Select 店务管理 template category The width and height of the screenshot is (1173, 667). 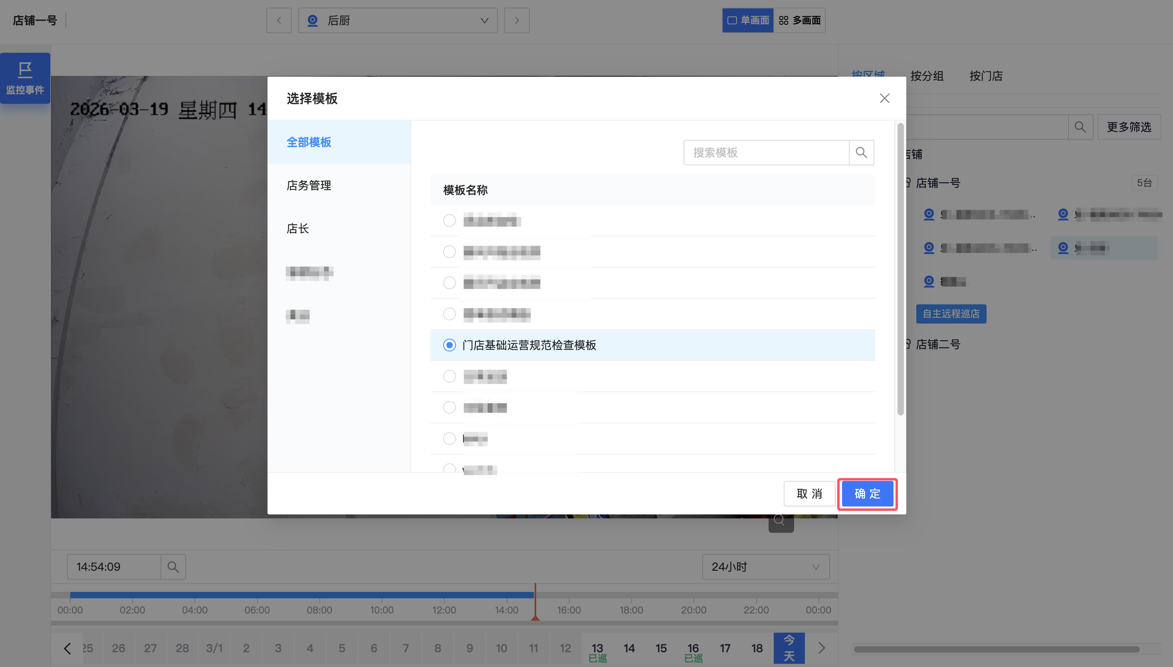point(309,186)
